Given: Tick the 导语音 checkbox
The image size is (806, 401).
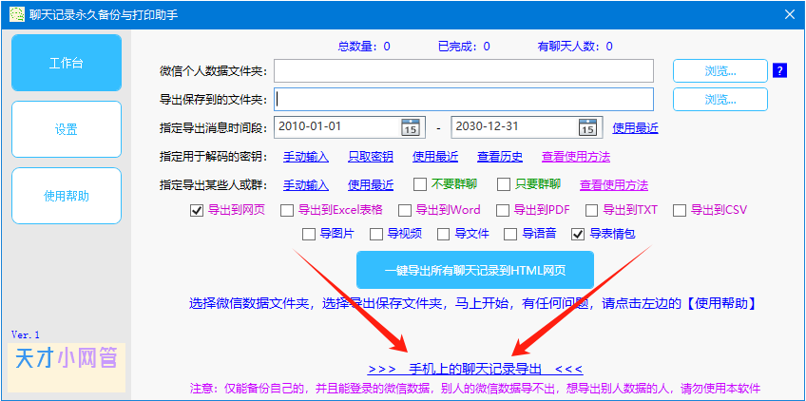Looking at the screenshot, I should pyautogui.click(x=510, y=235).
